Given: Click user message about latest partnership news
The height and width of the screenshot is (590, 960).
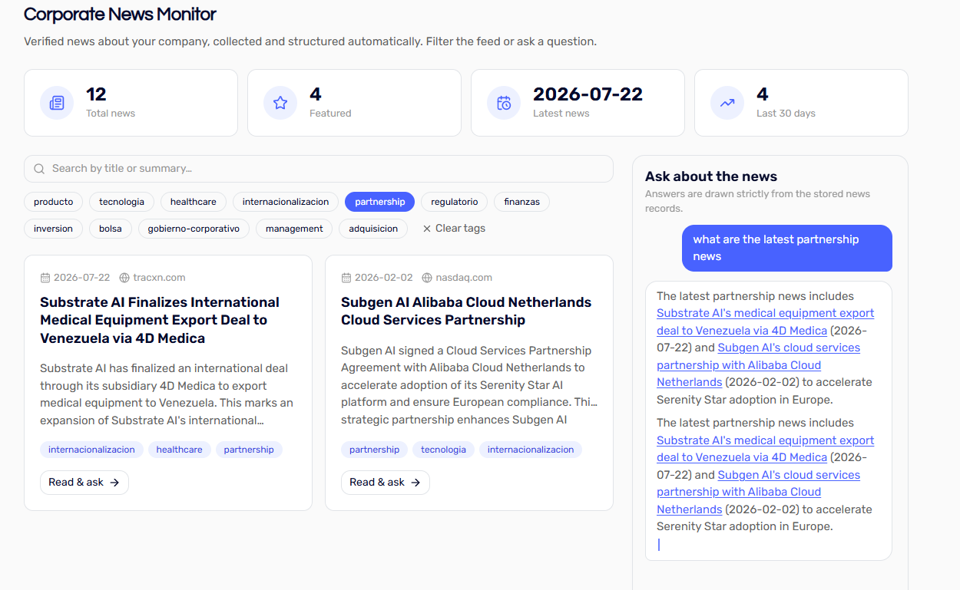Looking at the screenshot, I should [787, 248].
